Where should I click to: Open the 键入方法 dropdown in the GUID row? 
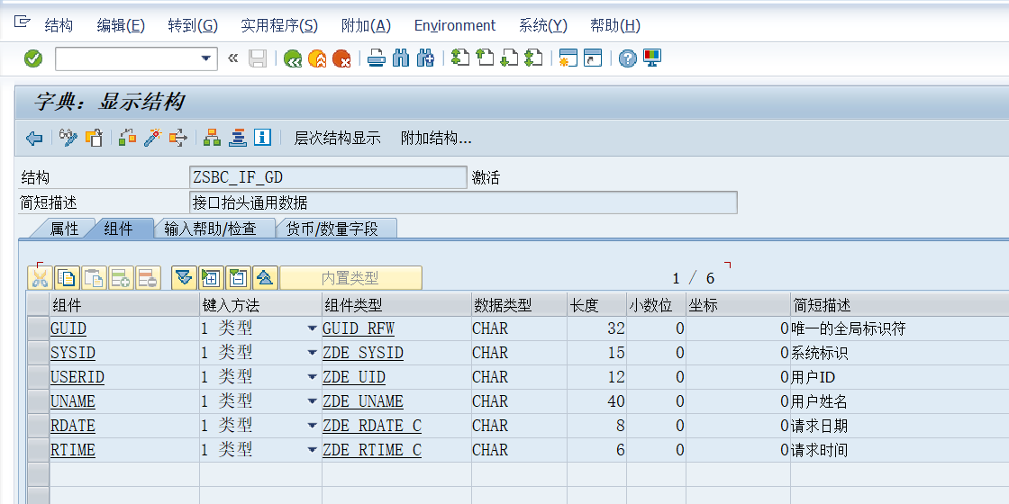[x=312, y=328]
